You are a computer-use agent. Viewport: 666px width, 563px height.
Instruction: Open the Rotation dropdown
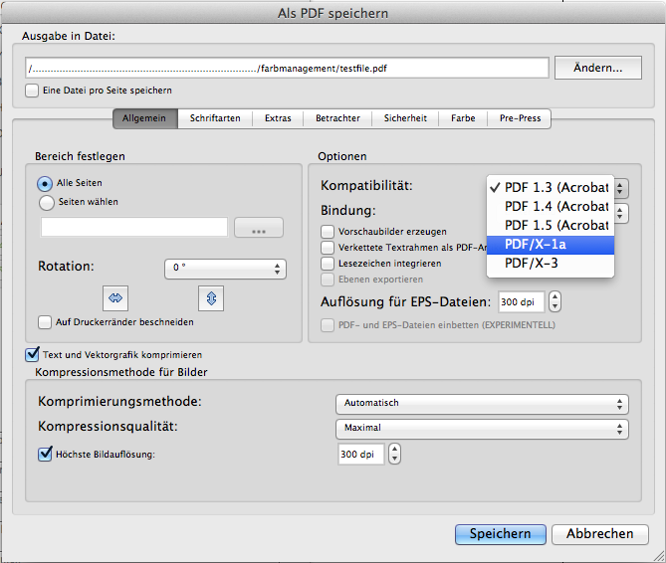point(224,269)
